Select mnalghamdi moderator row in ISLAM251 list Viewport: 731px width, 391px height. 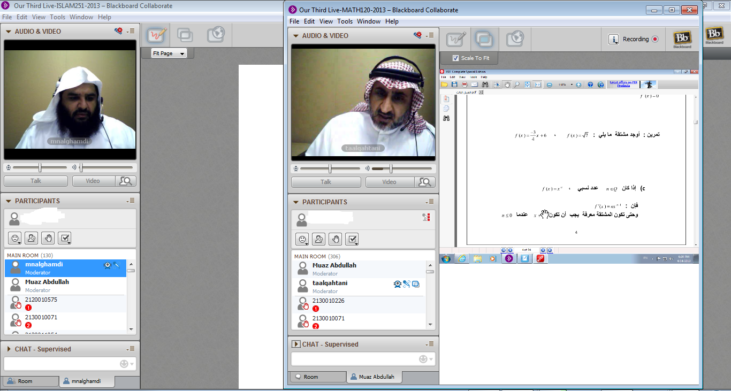coord(66,268)
